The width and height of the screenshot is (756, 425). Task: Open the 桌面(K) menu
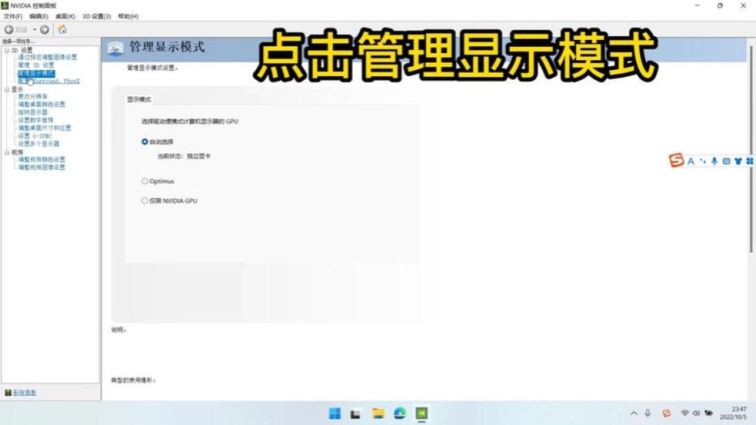65,16
